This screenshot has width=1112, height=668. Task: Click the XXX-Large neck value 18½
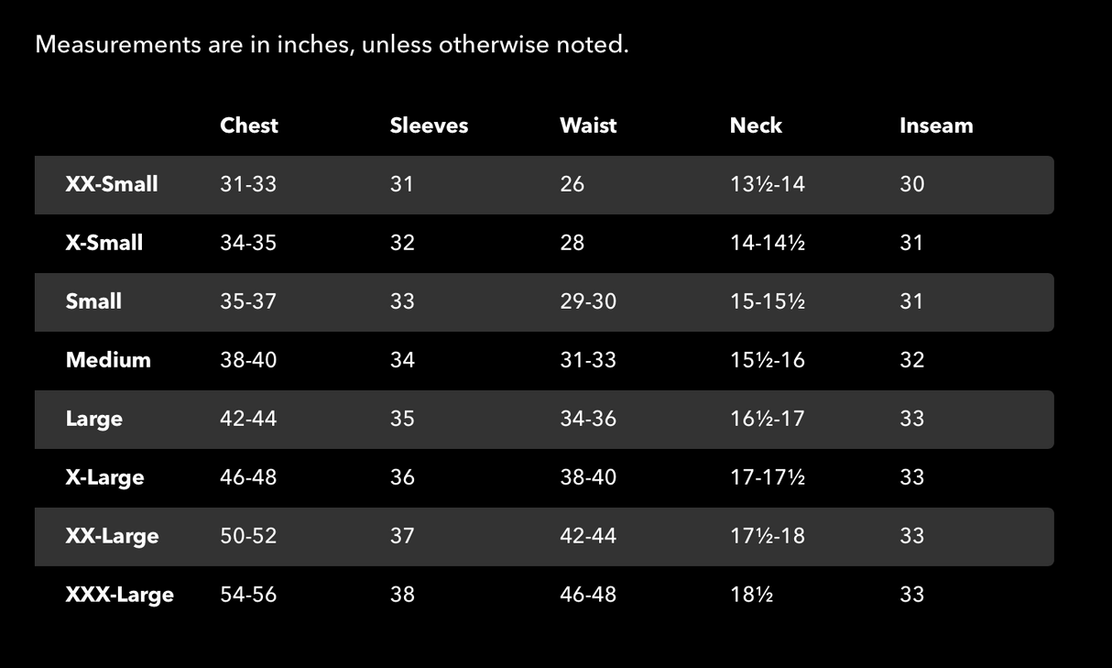click(751, 595)
